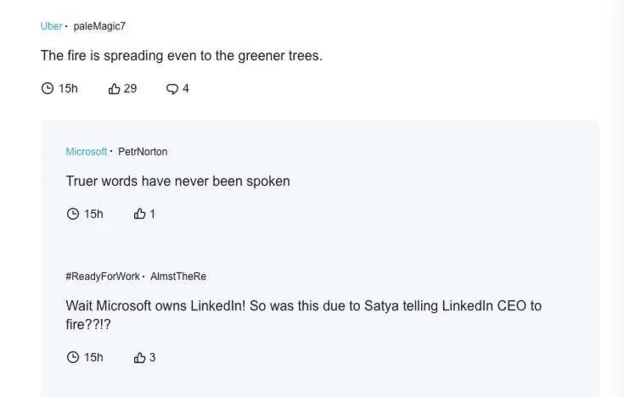
Task: Like PetrNorton's reply with thumbs-up icon
Action: coord(140,214)
